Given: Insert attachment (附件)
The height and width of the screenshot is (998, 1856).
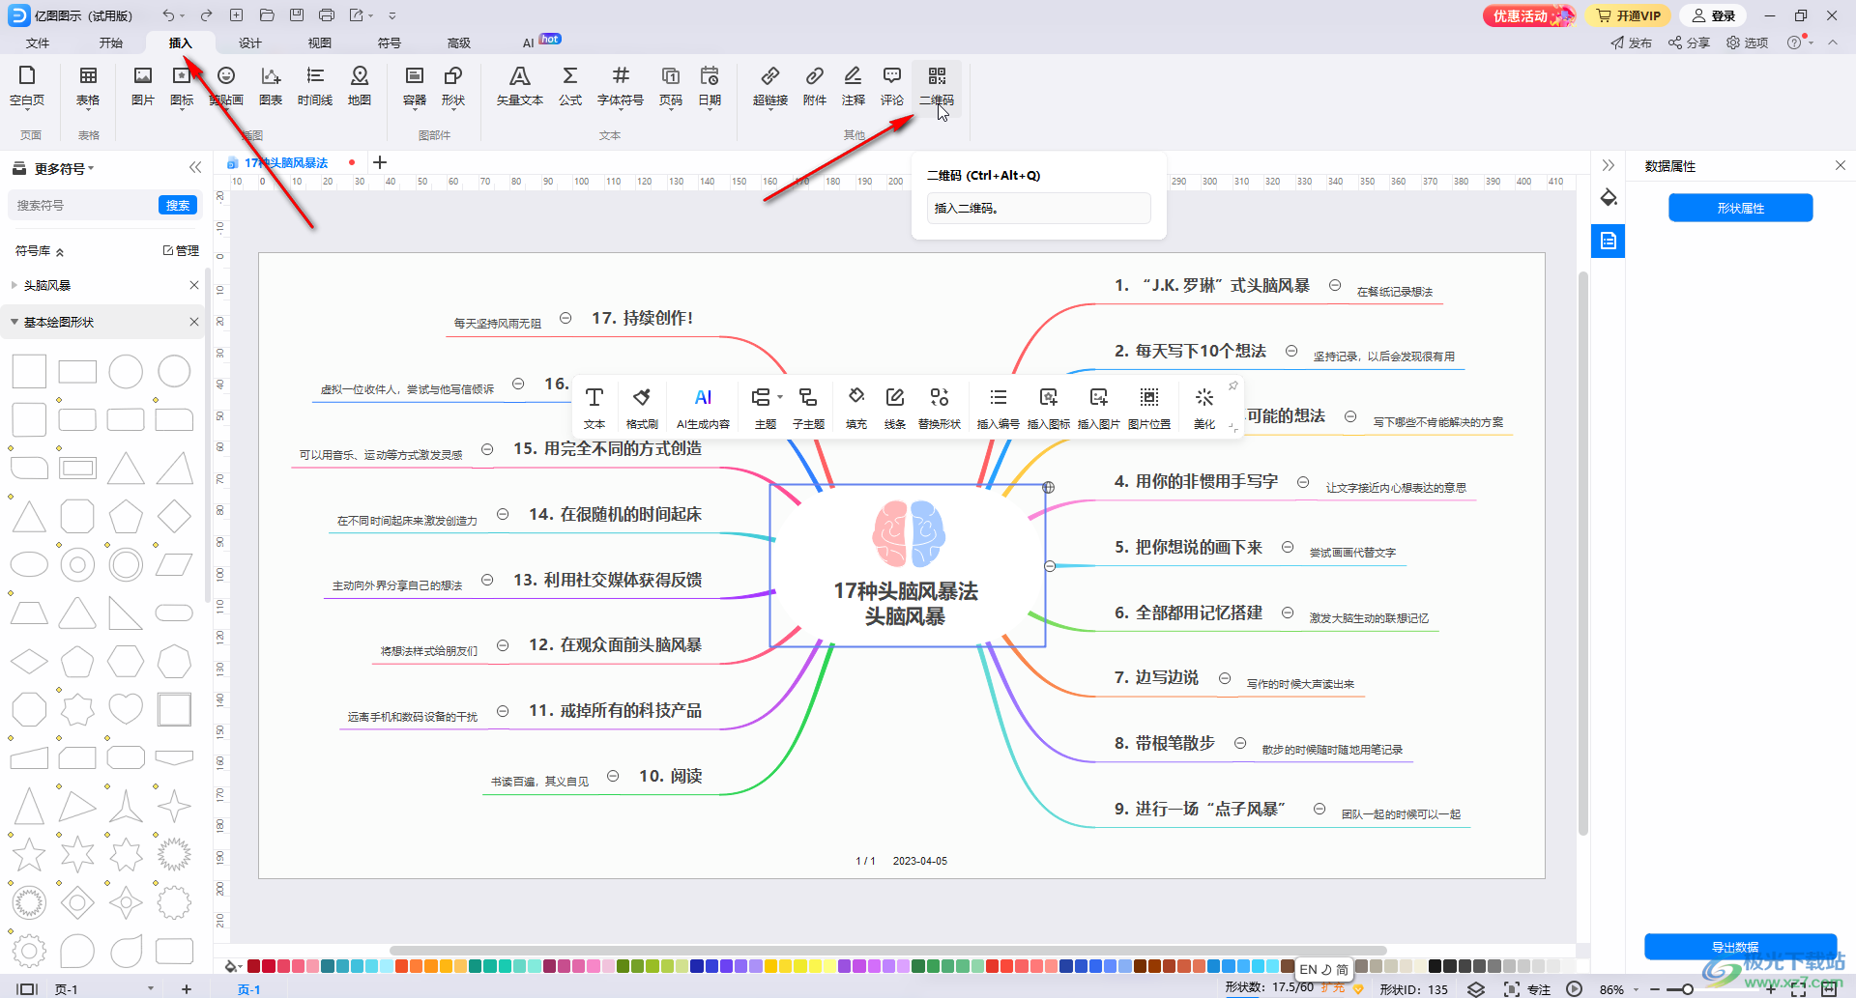Looking at the screenshot, I should point(815,86).
